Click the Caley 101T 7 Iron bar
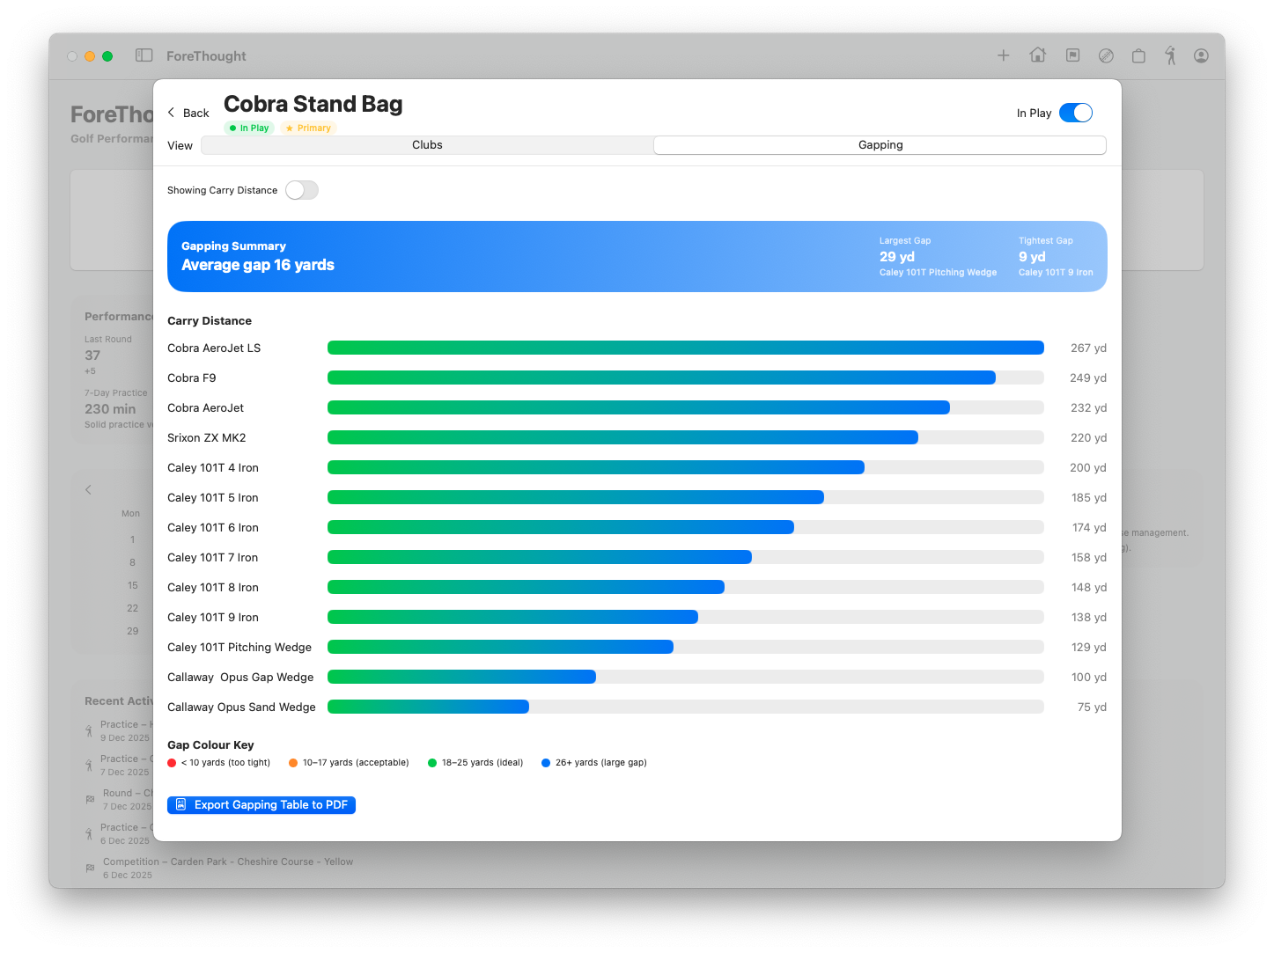The width and height of the screenshot is (1274, 953). click(686, 557)
